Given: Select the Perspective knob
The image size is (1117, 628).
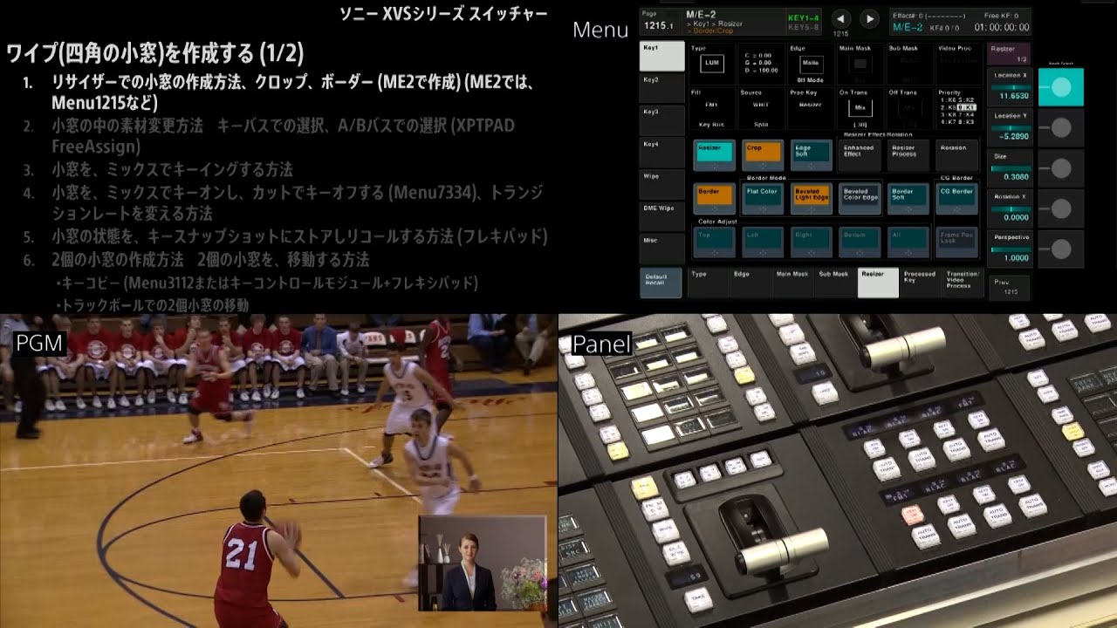Looking at the screenshot, I should tap(1061, 249).
